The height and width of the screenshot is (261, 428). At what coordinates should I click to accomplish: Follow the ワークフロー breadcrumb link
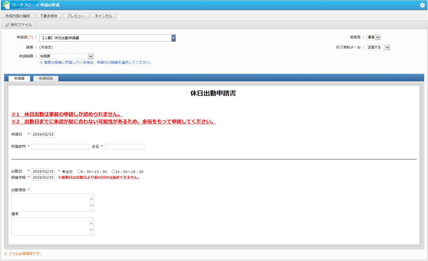pyautogui.click(x=23, y=5)
